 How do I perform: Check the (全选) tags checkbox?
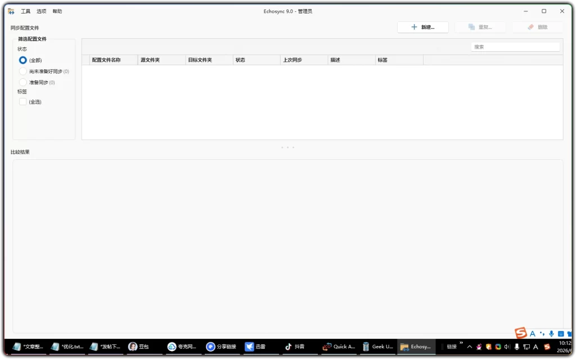click(22, 102)
